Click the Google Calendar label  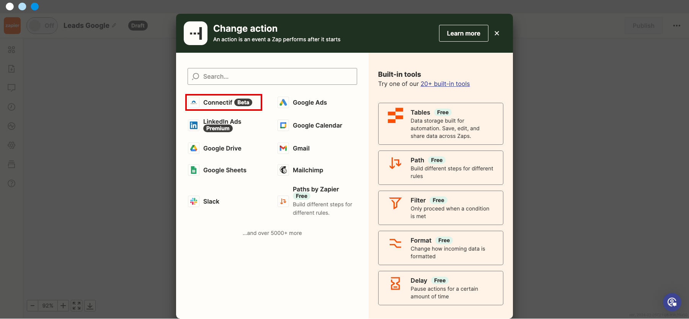(317, 125)
